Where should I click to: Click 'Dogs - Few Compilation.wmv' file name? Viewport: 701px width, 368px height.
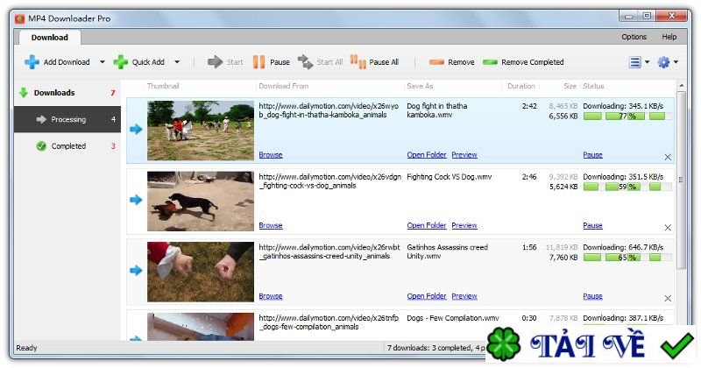[453, 318]
